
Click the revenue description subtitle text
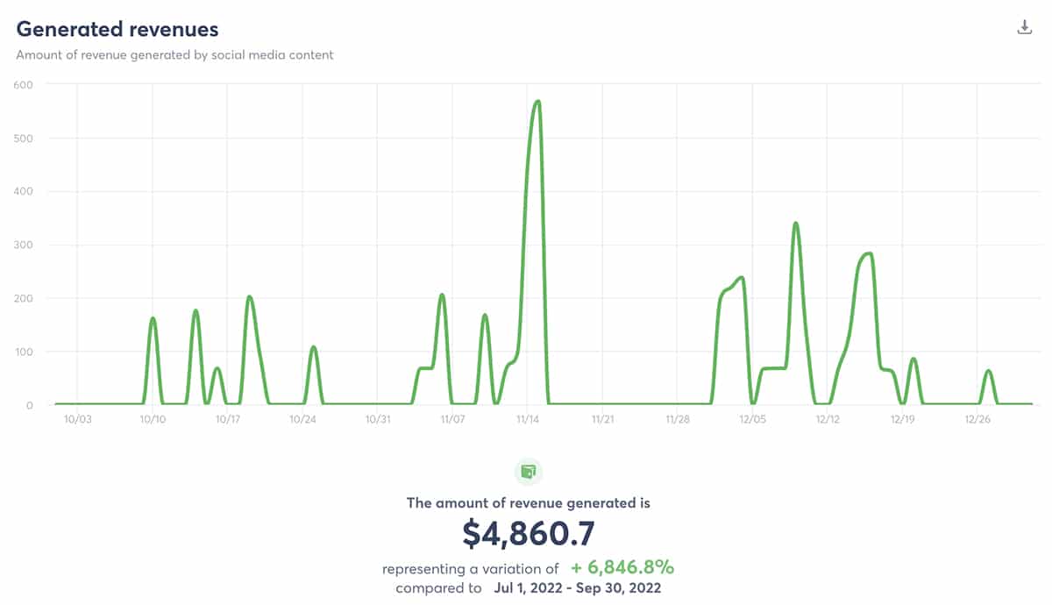(174, 54)
